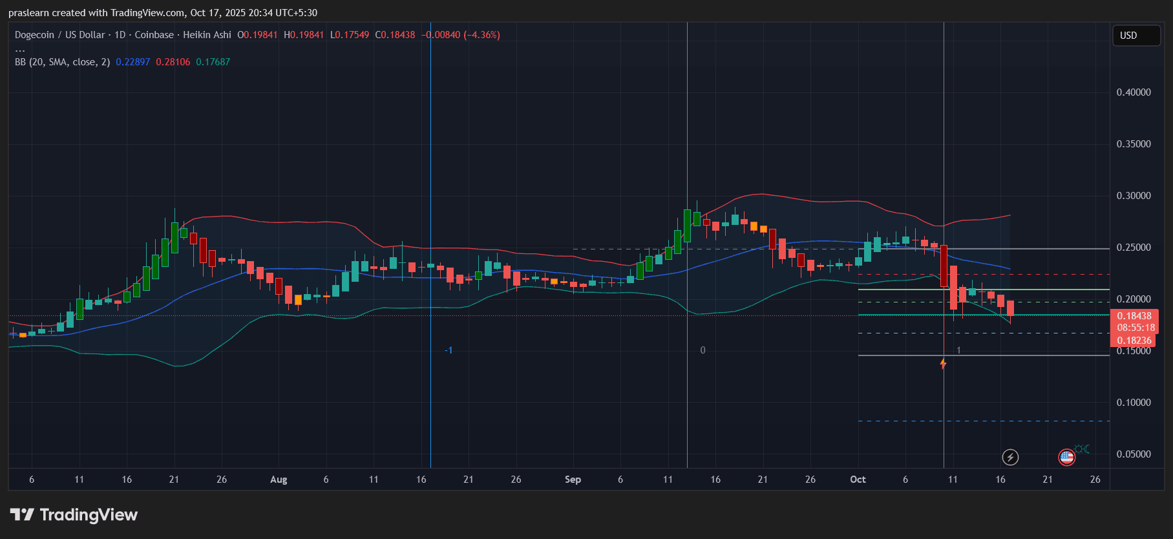This screenshot has width=1173, height=539.
Task: Click the Oct label on the time axis
Action: coord(858,480)
